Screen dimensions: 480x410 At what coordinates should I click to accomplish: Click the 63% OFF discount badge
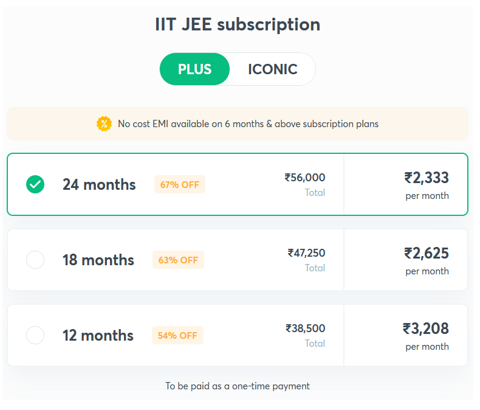(178, 260)
